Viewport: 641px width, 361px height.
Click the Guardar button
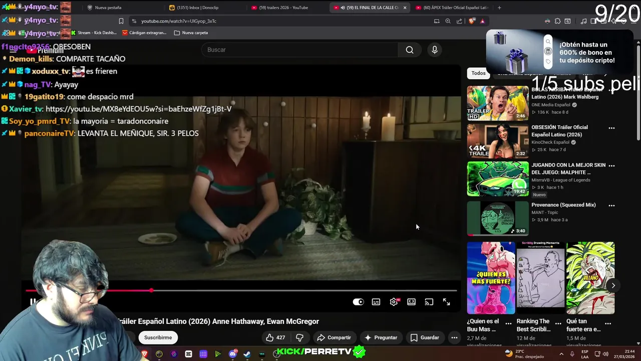(425, 337)
